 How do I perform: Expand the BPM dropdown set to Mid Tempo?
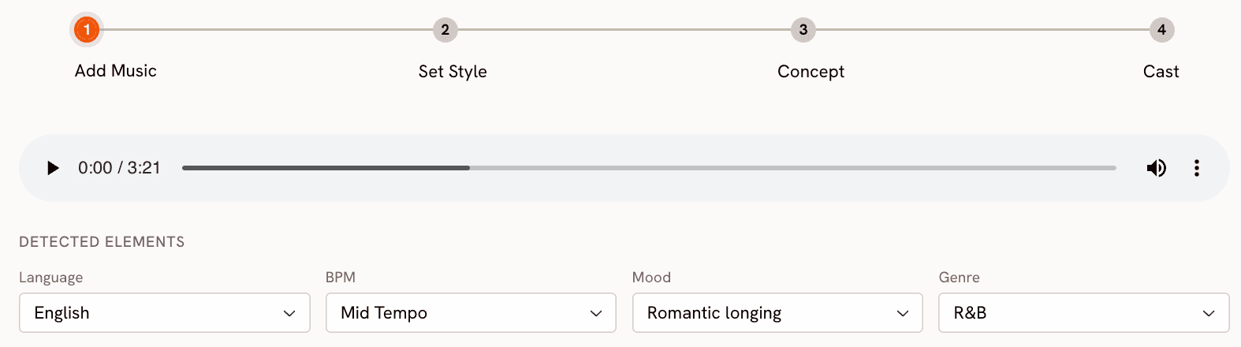tap(471, 313)
